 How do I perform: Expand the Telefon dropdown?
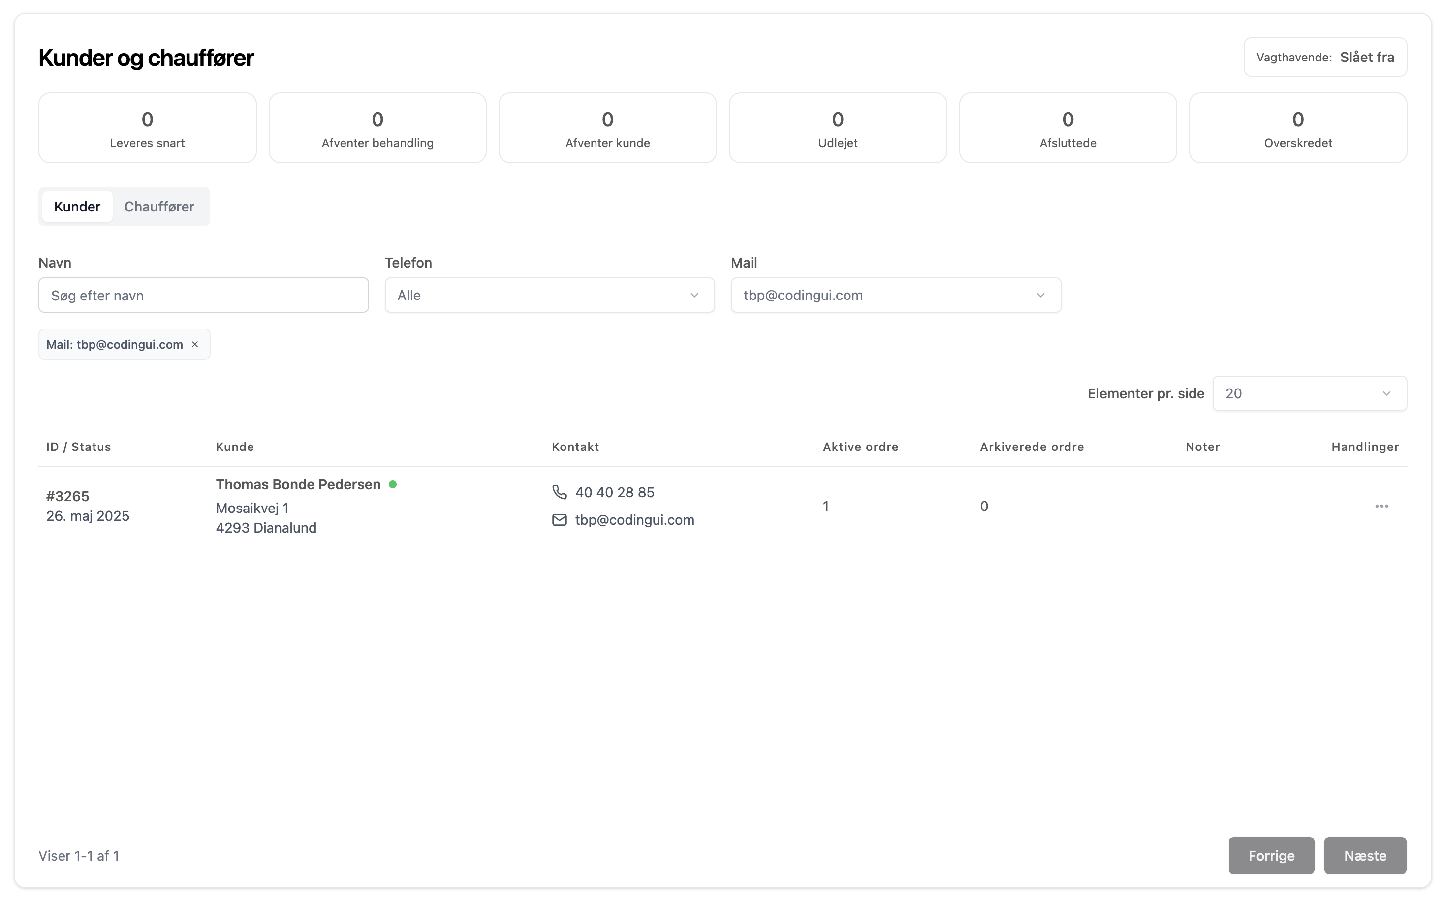[549, 295]
